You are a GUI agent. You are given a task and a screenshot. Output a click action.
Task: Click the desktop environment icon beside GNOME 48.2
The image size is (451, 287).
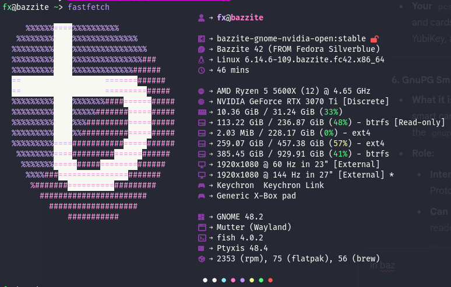[x=202, y=217]
